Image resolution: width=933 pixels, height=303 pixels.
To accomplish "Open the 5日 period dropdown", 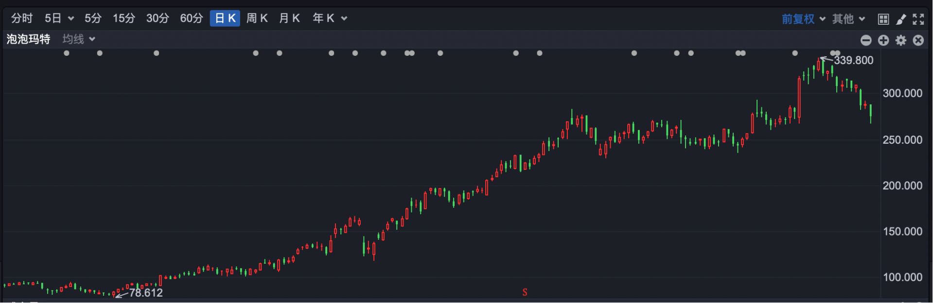I will pos(59,18).
